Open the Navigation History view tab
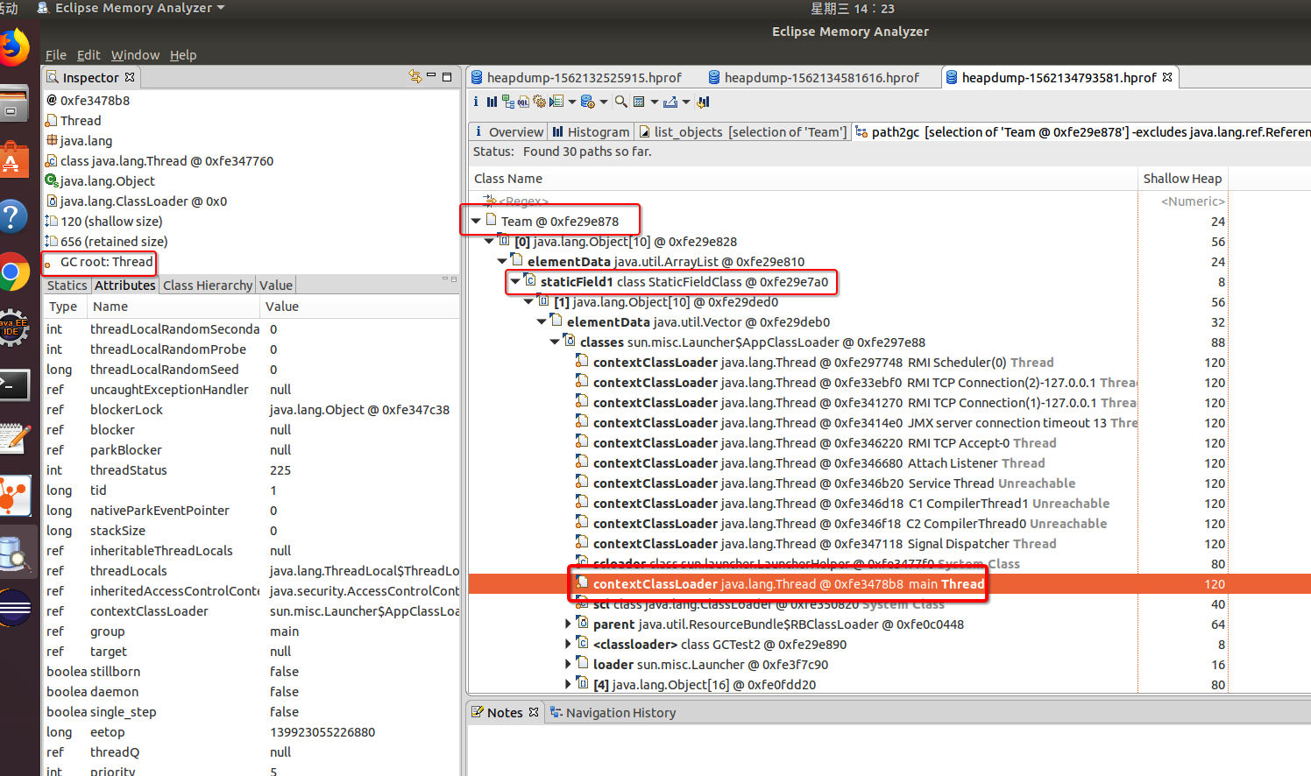 click(613, 712)
